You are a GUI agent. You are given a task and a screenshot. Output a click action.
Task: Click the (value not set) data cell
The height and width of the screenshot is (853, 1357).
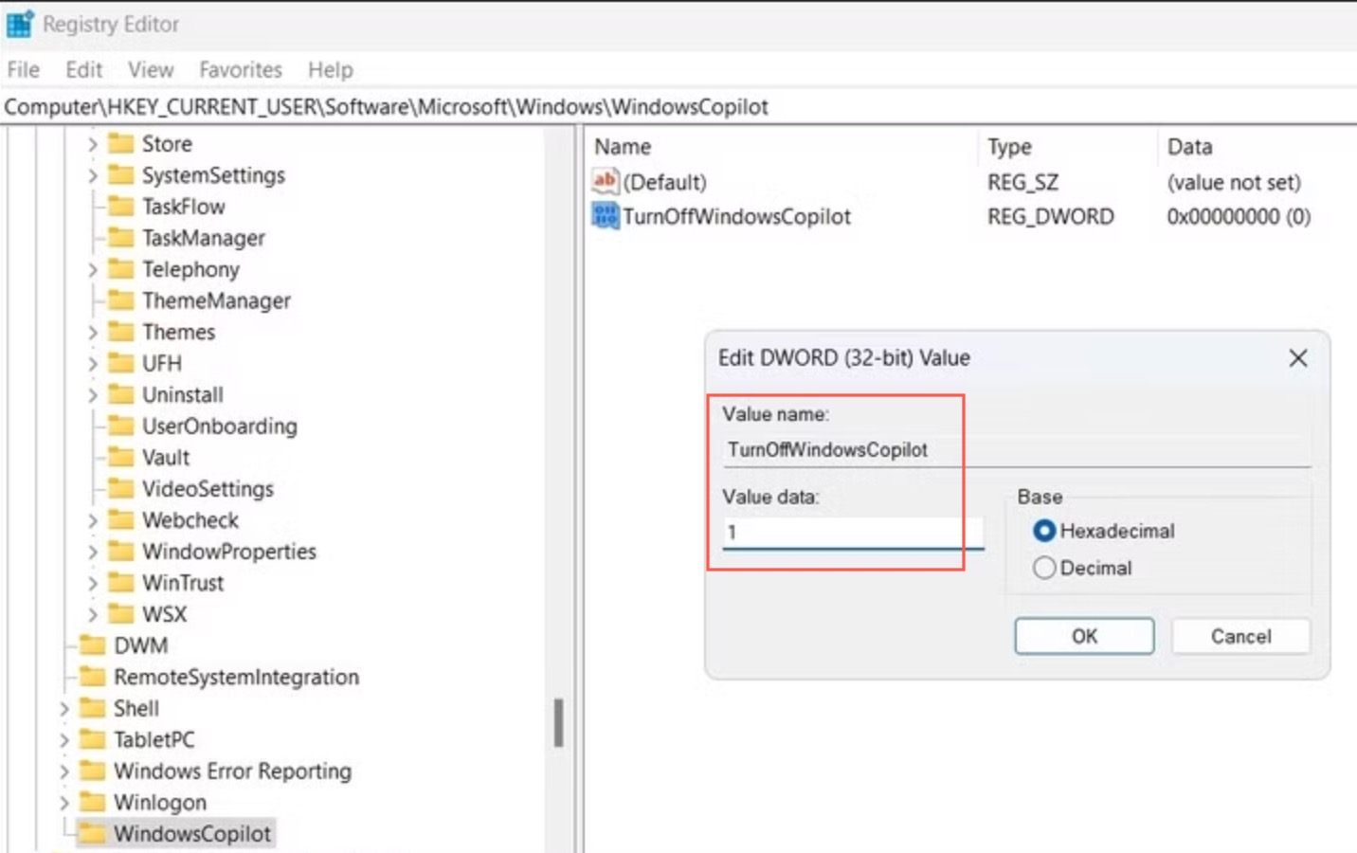click(1234, 182)
